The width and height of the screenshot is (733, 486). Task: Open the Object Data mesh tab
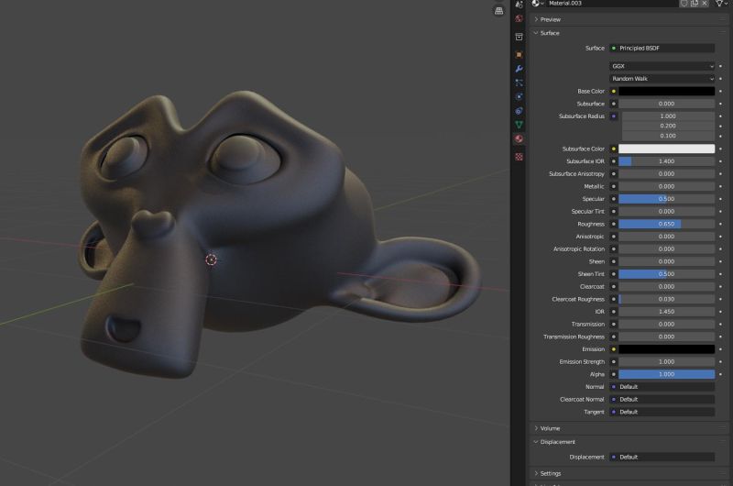pyautogui.click(x=519, y=125)
